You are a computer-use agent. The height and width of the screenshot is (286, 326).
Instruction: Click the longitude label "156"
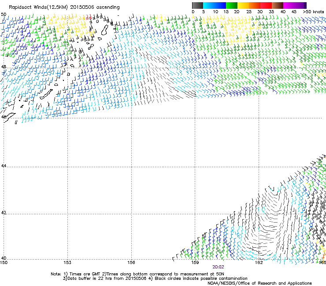click(x=131, y=263)
